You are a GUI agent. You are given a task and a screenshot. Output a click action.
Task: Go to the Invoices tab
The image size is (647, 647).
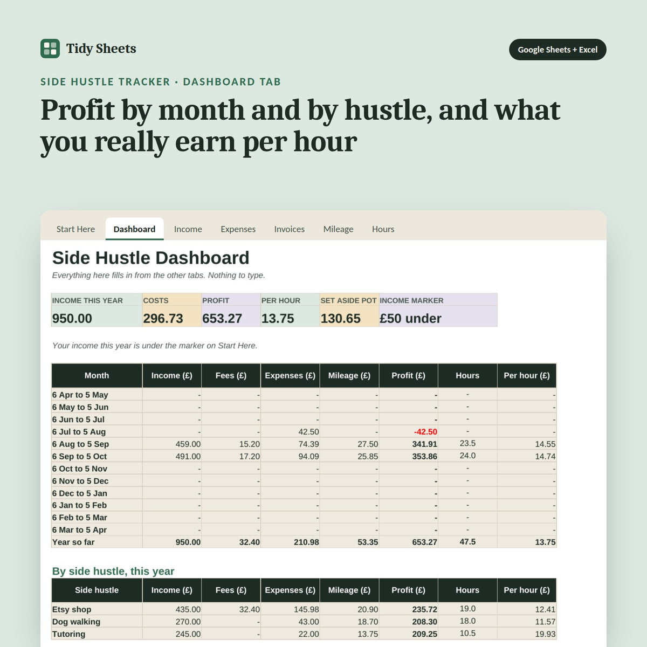(x=290, y=229)
